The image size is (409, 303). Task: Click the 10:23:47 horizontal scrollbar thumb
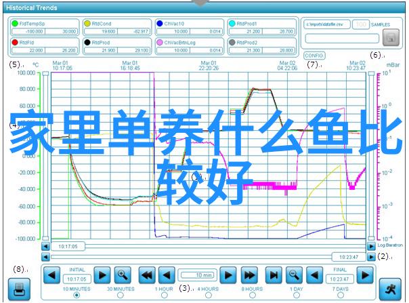349,257
